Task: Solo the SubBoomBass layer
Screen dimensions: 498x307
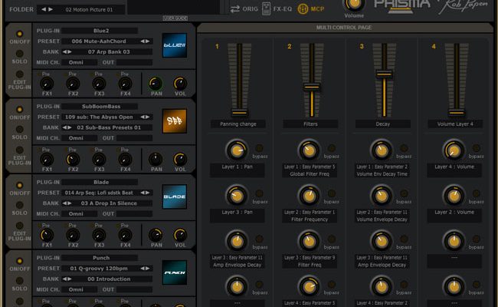Action: pyautogui.click(x=18, y=131)
